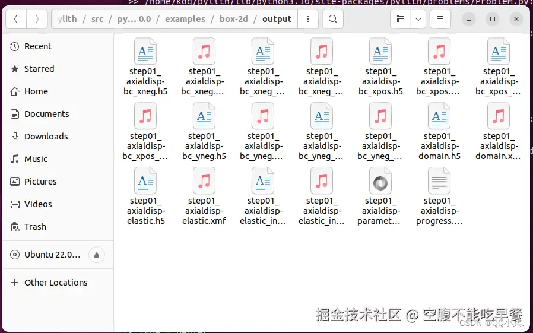Open Trash in the sidebar
533x333 pixels.
(58, 226)
